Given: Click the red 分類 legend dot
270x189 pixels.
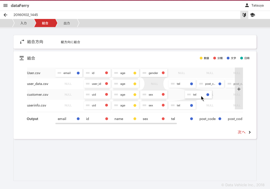Looking at the screenshot, I should 215,58.
